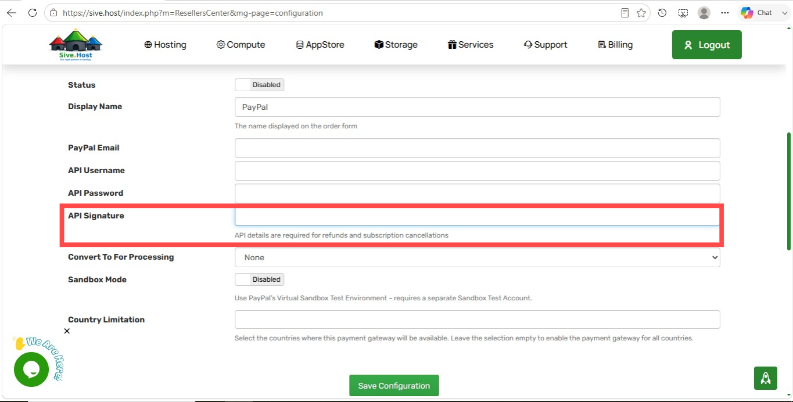Toggle the Sandbox Mode switch
Screen dimensions: 793x402
click(259, 279)
